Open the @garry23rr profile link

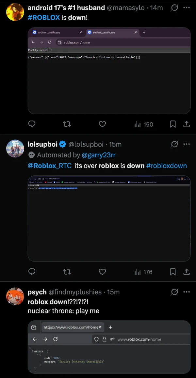tap(98, 155)
